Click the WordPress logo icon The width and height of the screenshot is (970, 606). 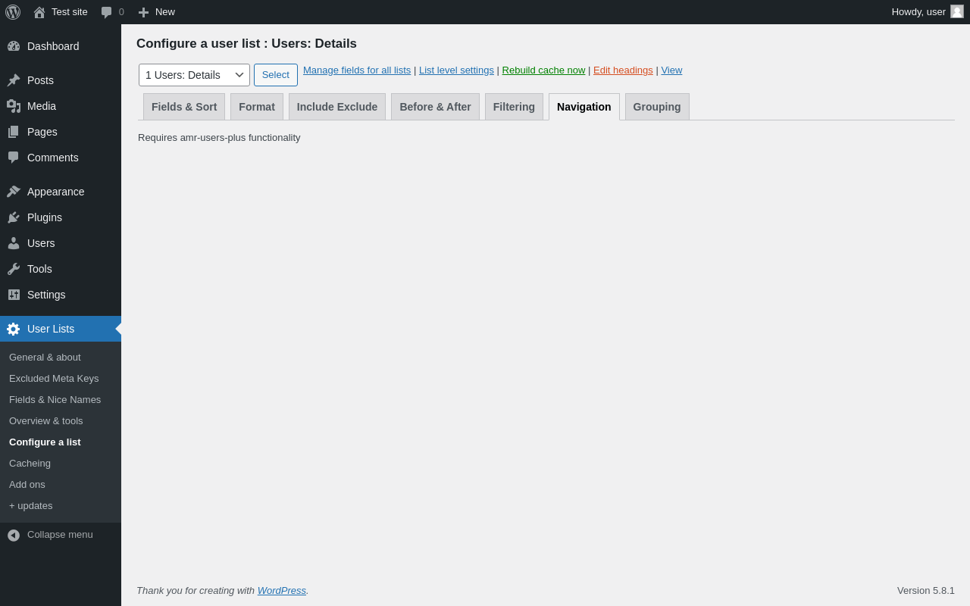coord(13,12)
